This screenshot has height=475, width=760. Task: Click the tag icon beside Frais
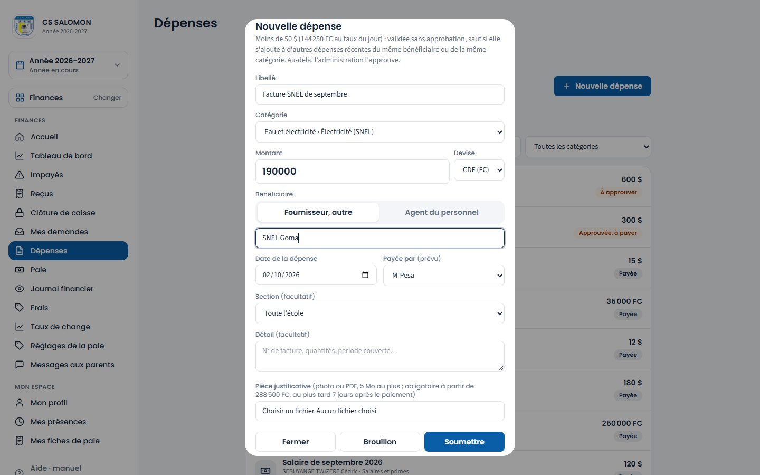click(20, 308)
